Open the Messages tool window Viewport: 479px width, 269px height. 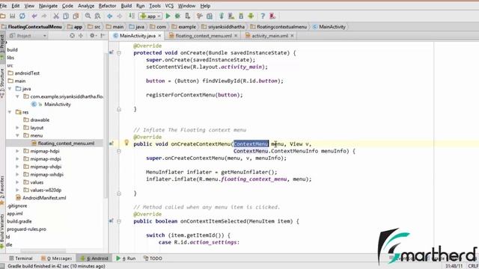click(x=57, y=258)
